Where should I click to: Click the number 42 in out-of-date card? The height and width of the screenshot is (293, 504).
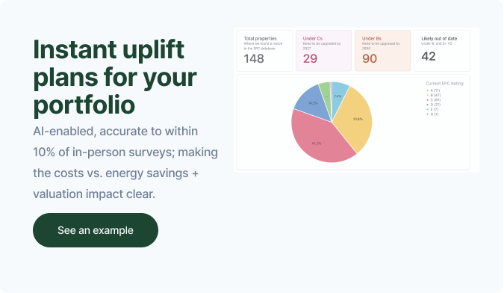click(x=429, y=57)
